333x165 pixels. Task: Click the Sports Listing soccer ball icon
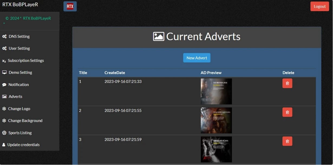coord(4,133)
